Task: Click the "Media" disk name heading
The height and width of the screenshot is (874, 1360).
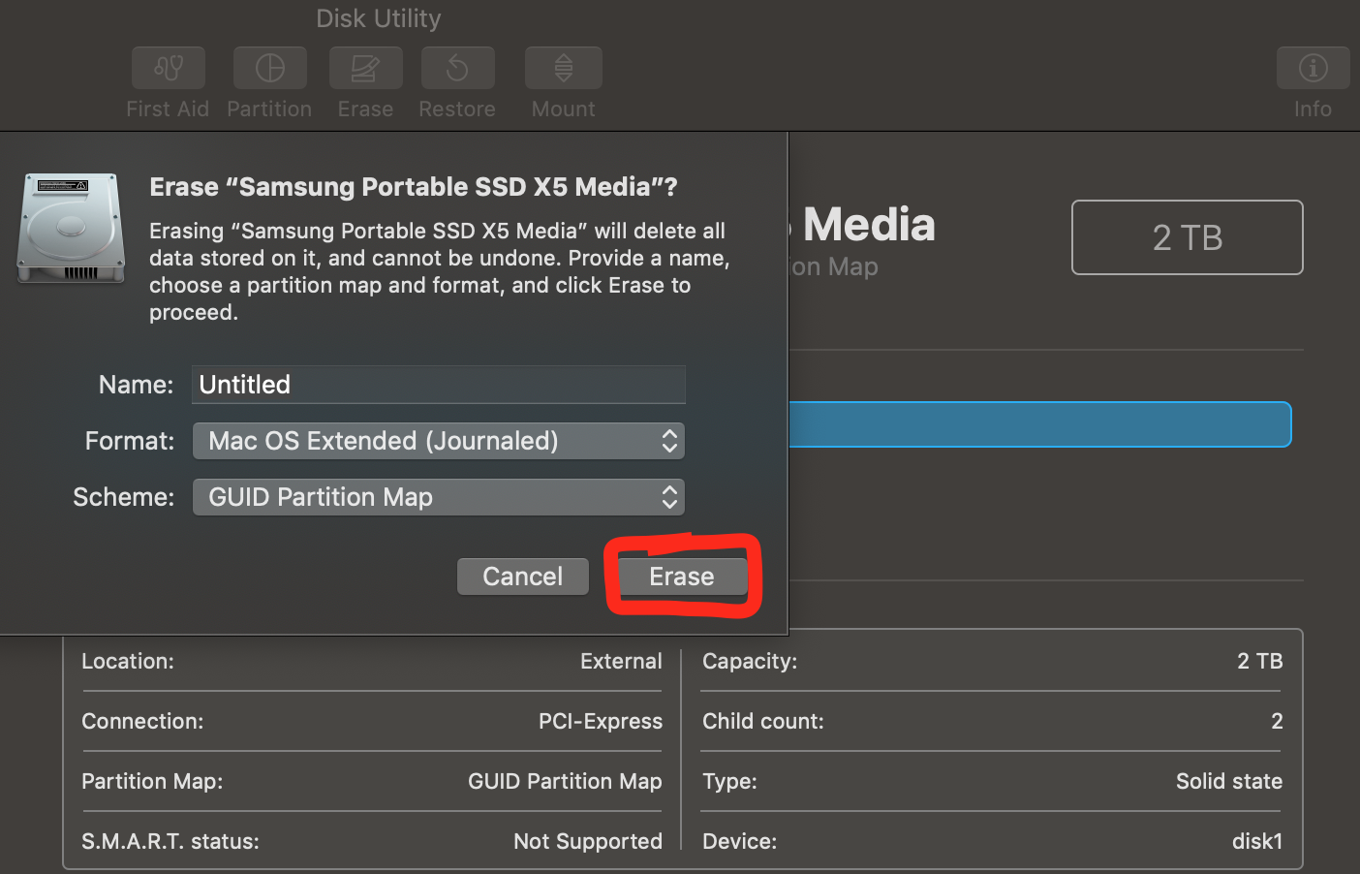Action: click(x=869, y=225)
